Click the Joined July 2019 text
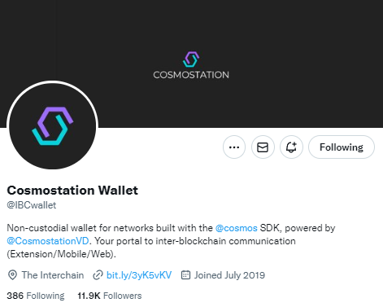Screen dimensions: 383x307 pos(229,275)
